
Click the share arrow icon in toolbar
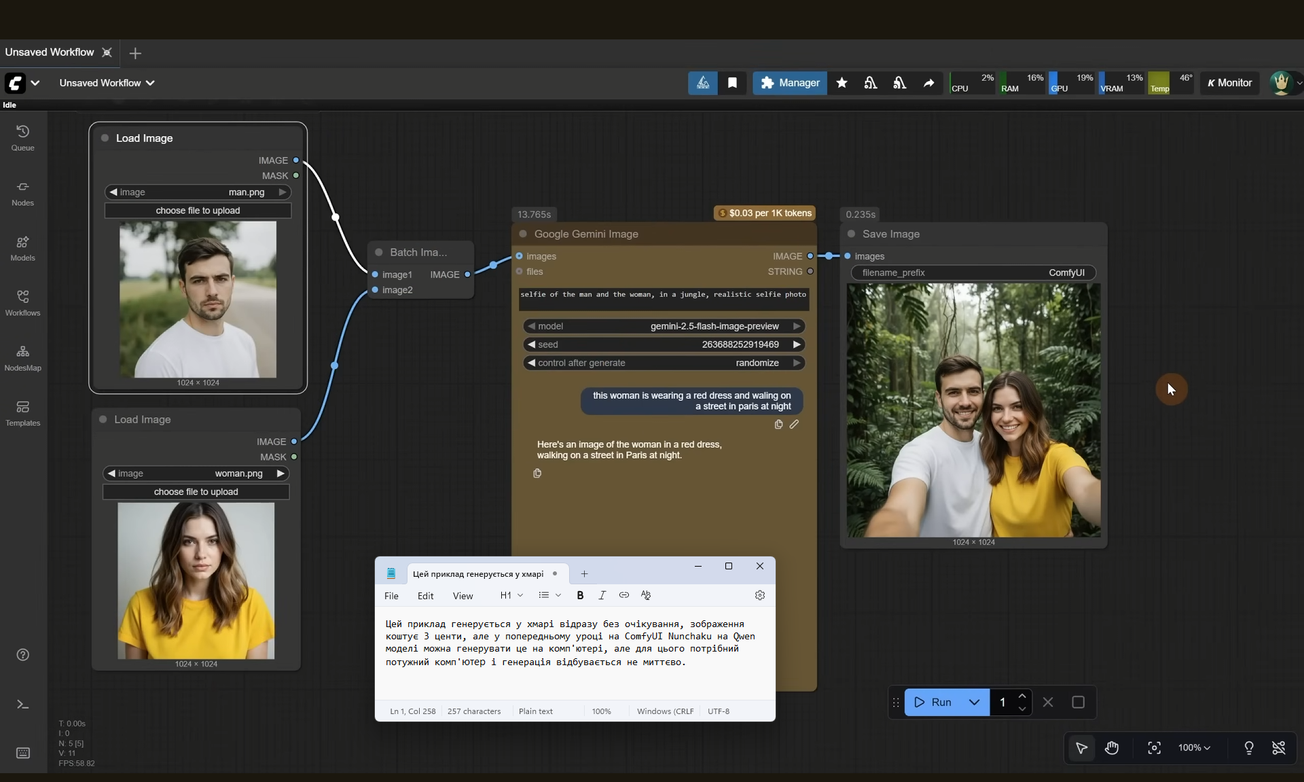tap(928, 83)
